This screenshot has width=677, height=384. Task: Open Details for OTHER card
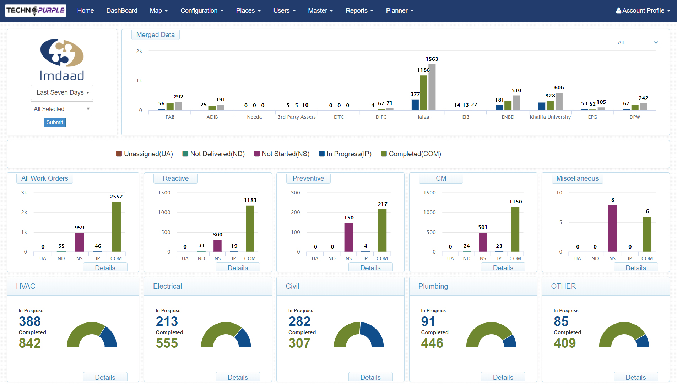pyautogui.click(x=636, y=377)
